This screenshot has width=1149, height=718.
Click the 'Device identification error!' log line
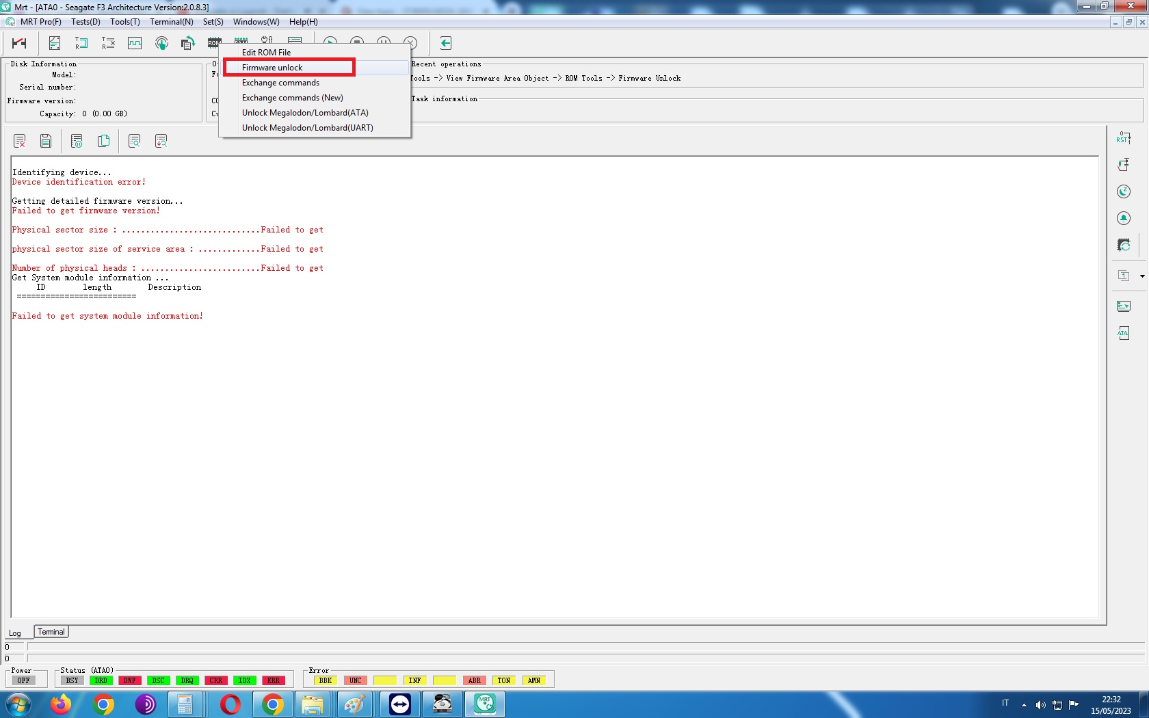pyautogui.click(x=79, y=182)
